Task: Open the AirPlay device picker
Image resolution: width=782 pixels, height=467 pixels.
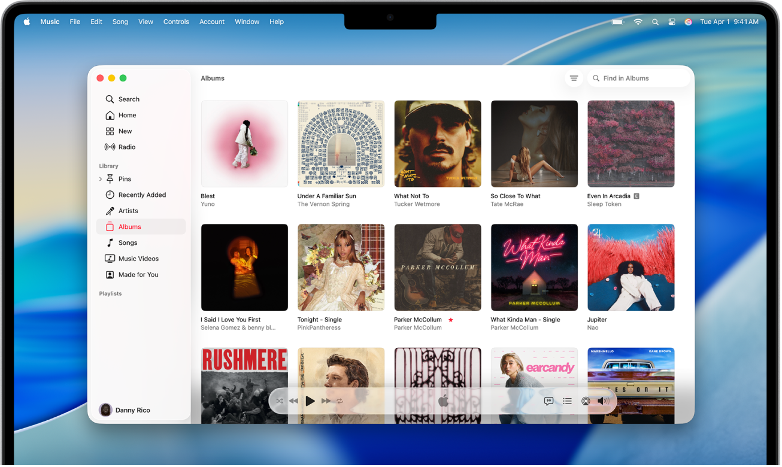Action: pyautogui.click(x=585, y=401)
